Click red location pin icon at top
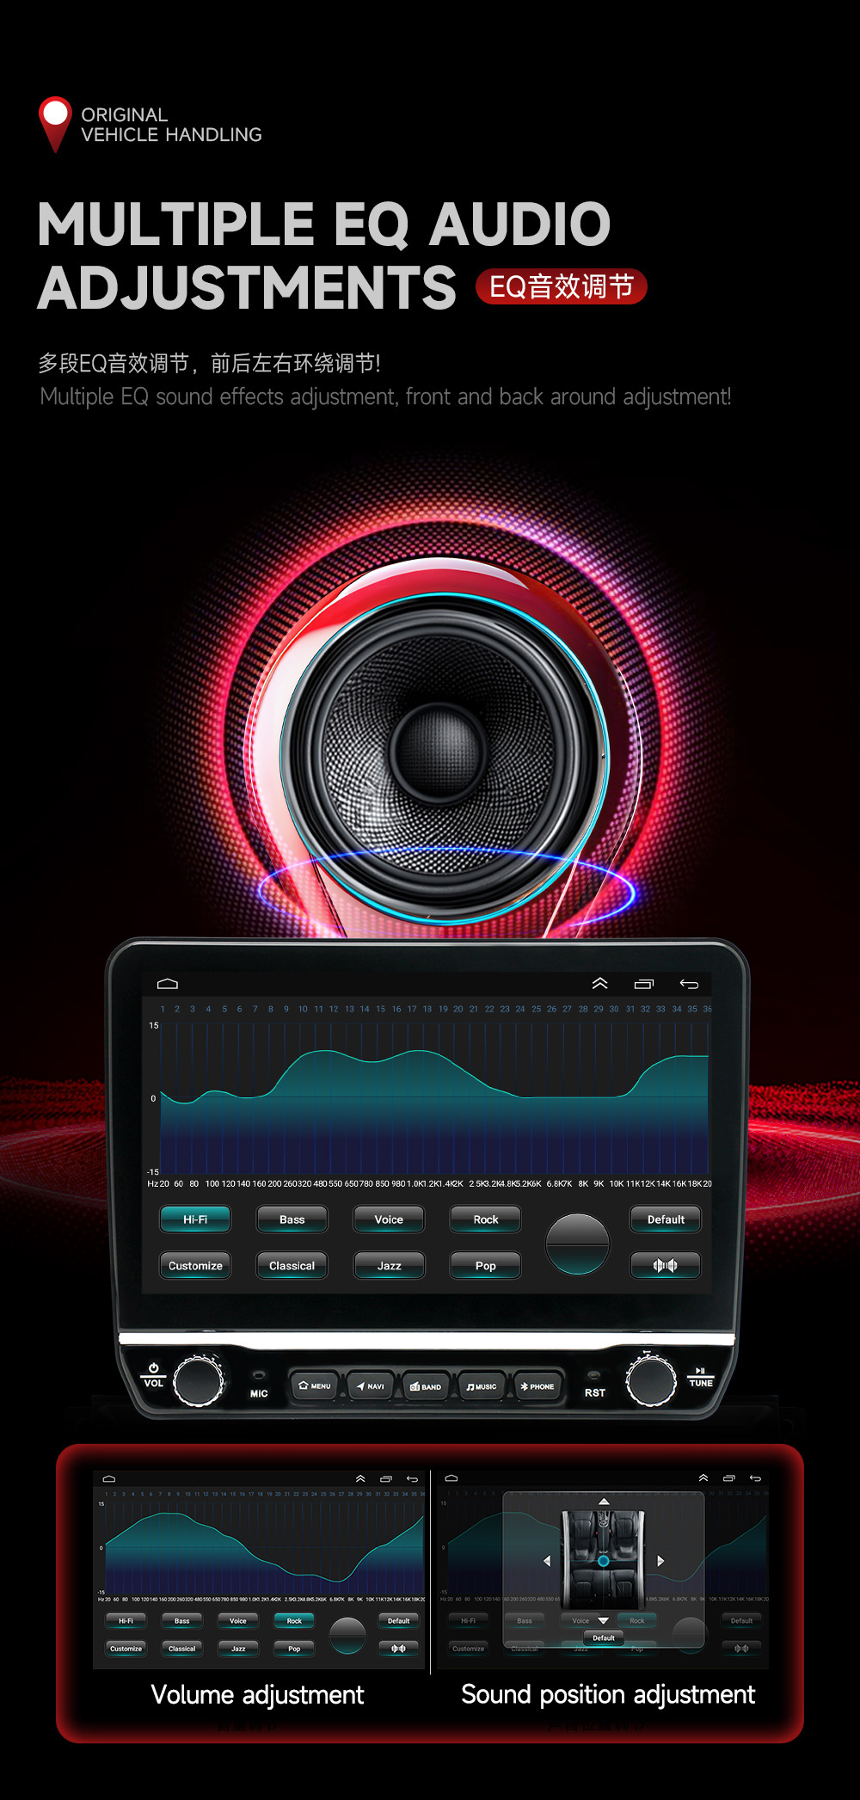The height and width of the screenshot is (1800, 860). click(x=55, y=124)
